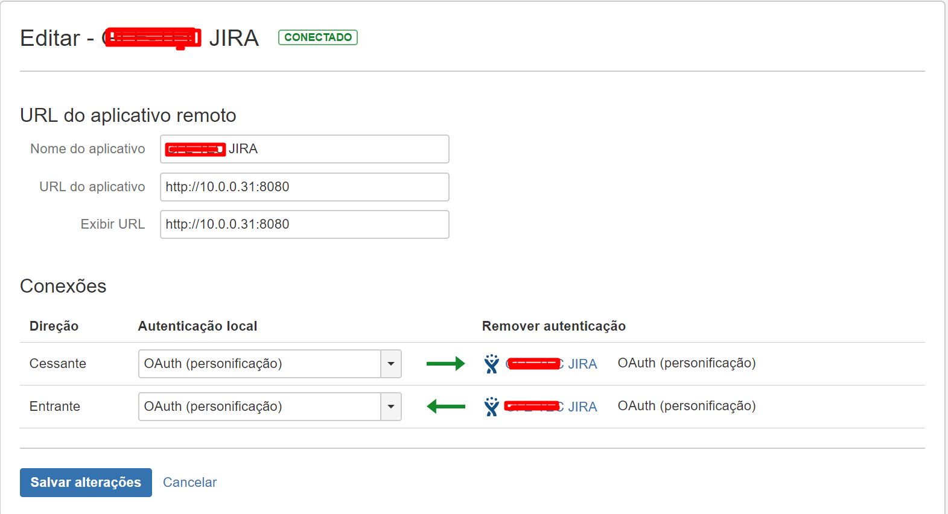Focus the Nome do aplicativo field
This screenshot has width=948, height=514.
coord(305,149)
